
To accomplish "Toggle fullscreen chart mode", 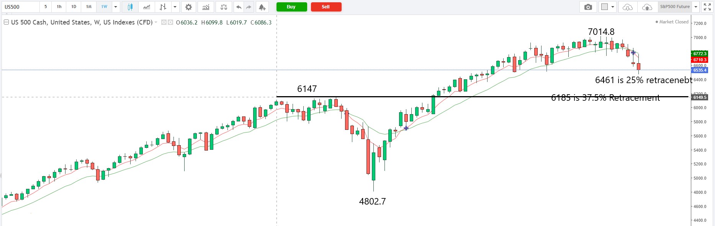I will point(707,7).
